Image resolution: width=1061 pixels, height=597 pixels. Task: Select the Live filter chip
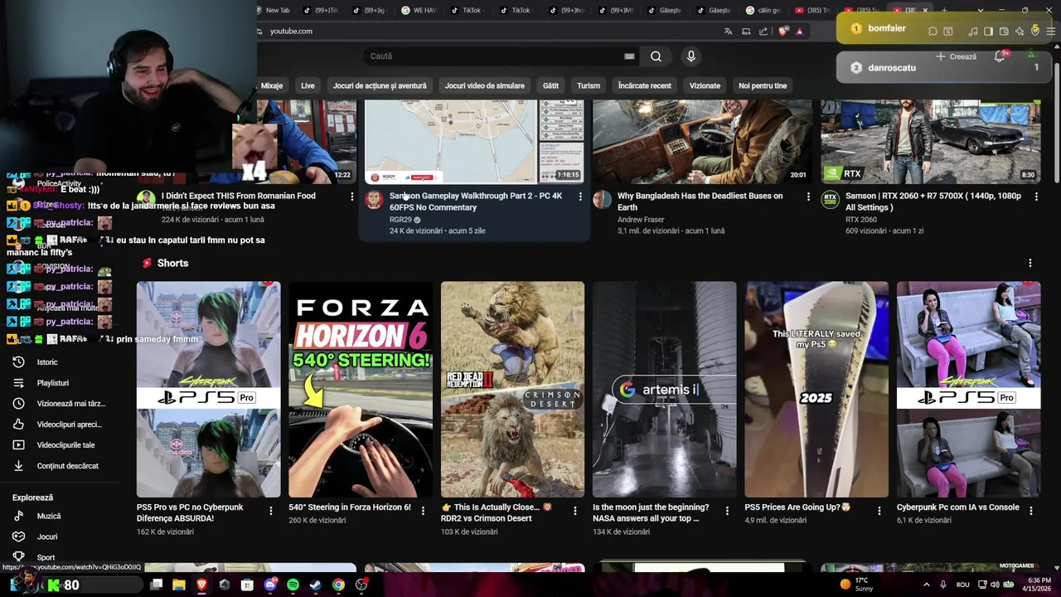tap(308, 85)
